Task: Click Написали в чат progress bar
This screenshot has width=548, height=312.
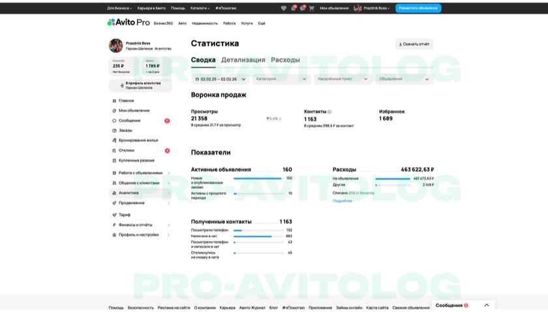Action: coord(258,236)
